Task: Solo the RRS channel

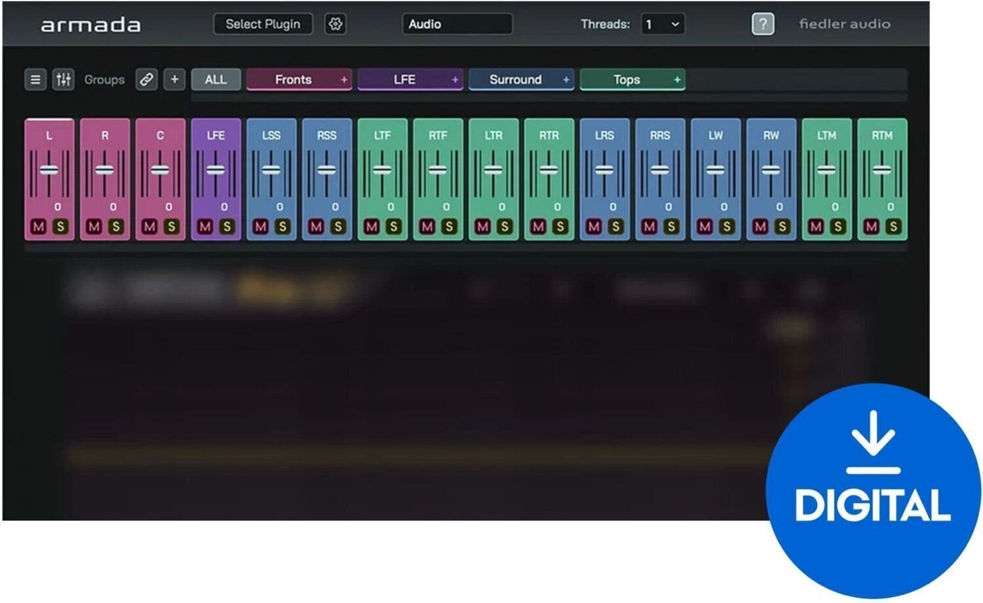Action: tap(671, 226)
